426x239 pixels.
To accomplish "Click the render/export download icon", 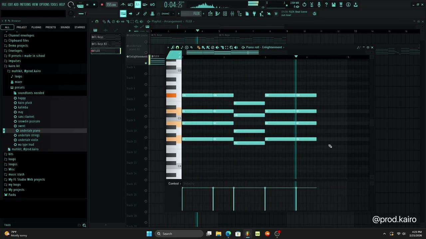I will click(356, 5).
